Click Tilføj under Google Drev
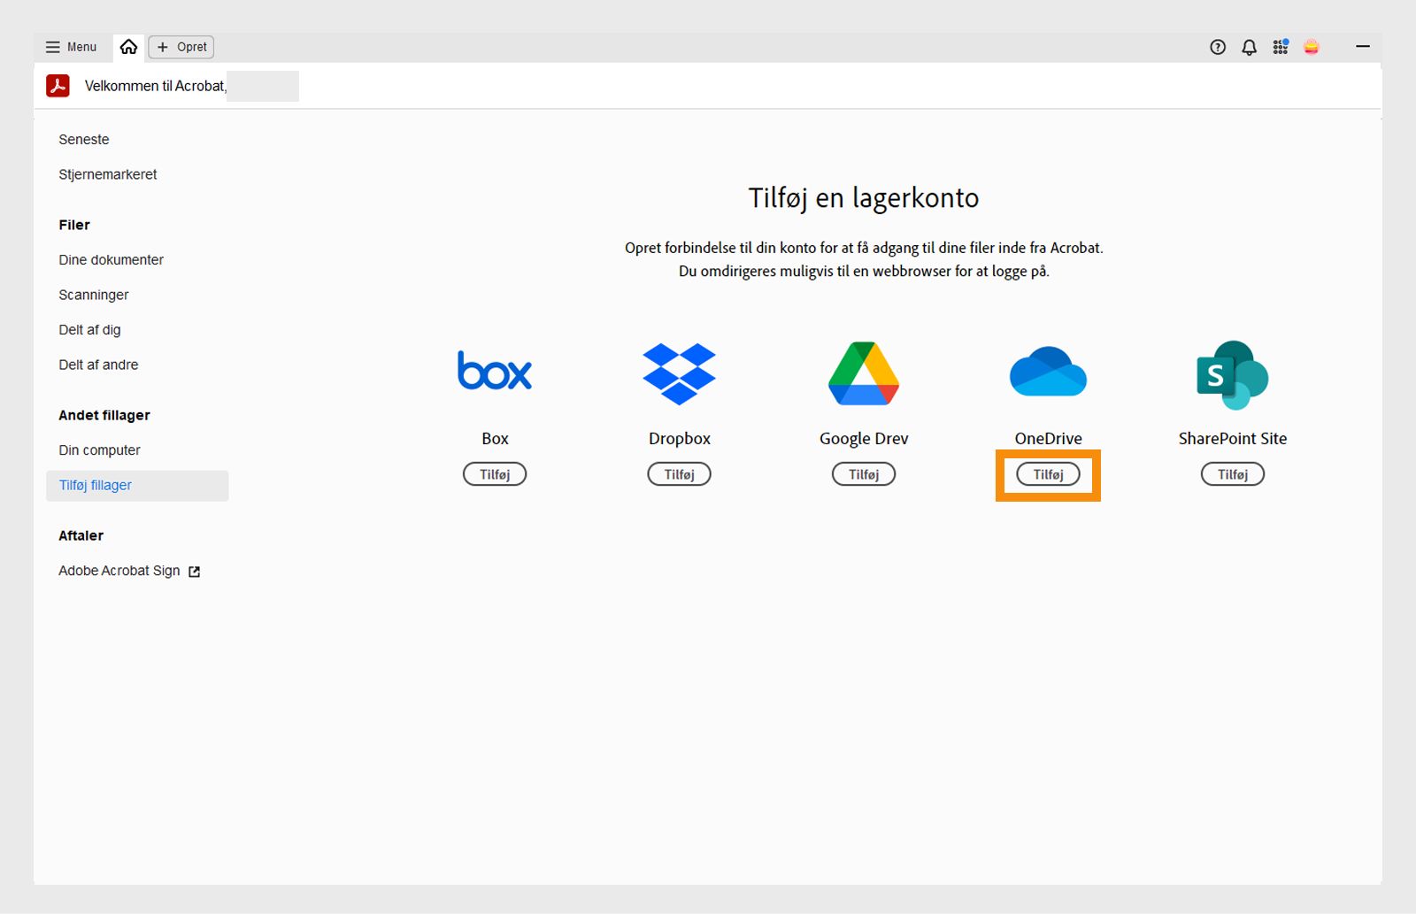Image resolution: width=1416 pixels, height=914 pixels. click(x=863, y=473)
